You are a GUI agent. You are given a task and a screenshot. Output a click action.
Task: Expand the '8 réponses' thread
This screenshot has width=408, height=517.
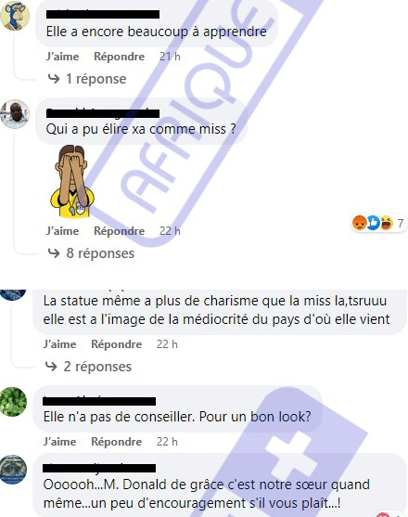(x=91, y=253)
